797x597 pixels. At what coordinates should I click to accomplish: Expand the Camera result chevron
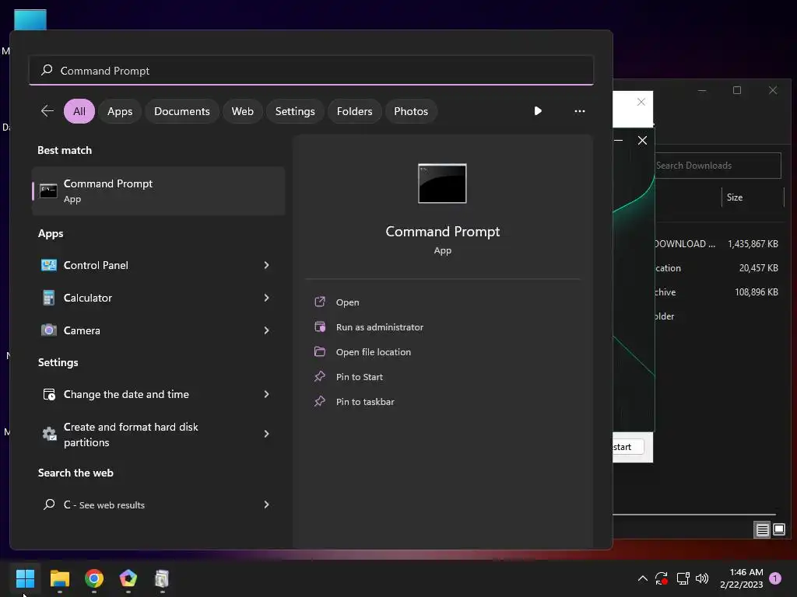pos(266,330)
